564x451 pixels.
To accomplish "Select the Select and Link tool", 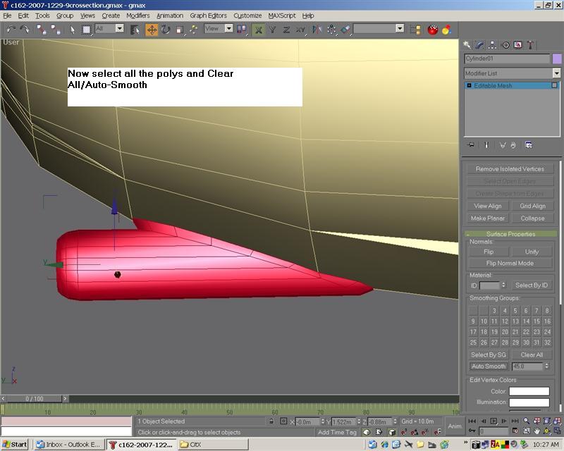I will (x=41, y=30).
